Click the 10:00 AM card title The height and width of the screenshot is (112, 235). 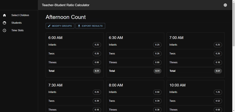pos(177,85)
